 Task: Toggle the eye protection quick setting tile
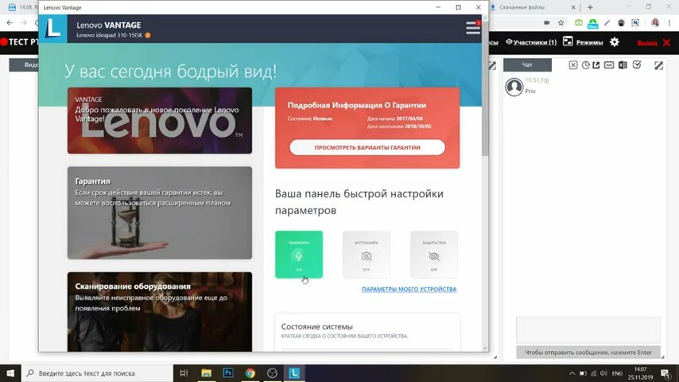coord(434,255)
